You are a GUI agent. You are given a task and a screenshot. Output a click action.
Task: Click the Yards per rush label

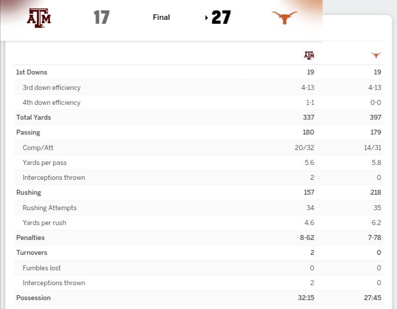click(45, 223)
